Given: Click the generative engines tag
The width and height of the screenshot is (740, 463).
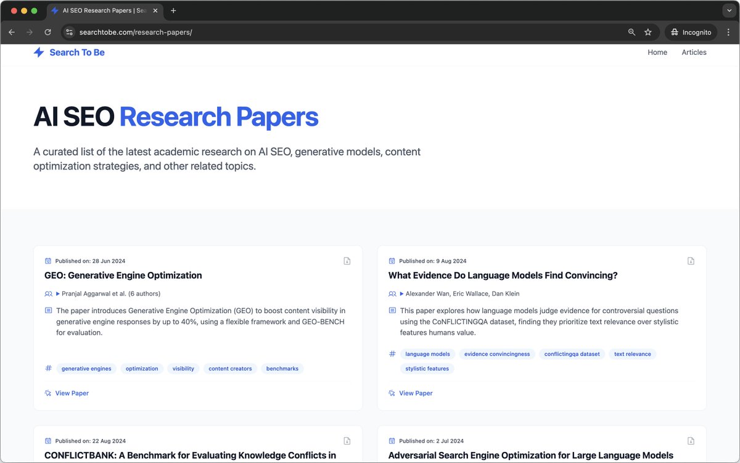Looking at the screenshot, I should click(86, 369).
